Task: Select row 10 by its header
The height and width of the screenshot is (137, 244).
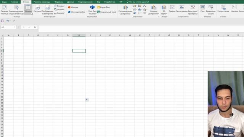Action: pyautogui.click(x=2, y=66)
